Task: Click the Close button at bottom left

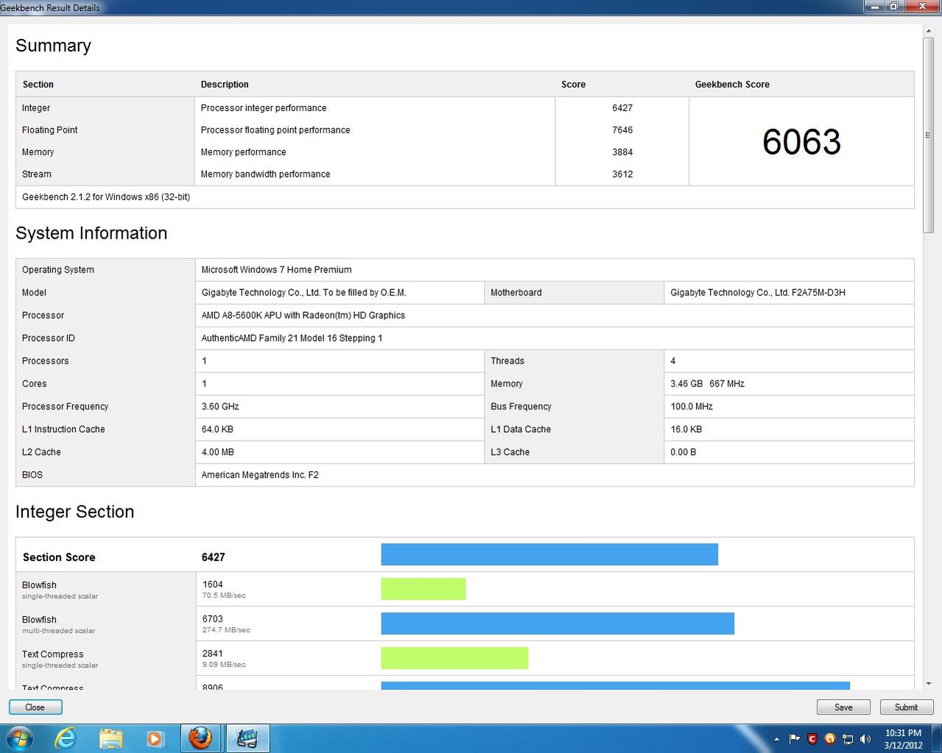Action: tap(35, 707)
